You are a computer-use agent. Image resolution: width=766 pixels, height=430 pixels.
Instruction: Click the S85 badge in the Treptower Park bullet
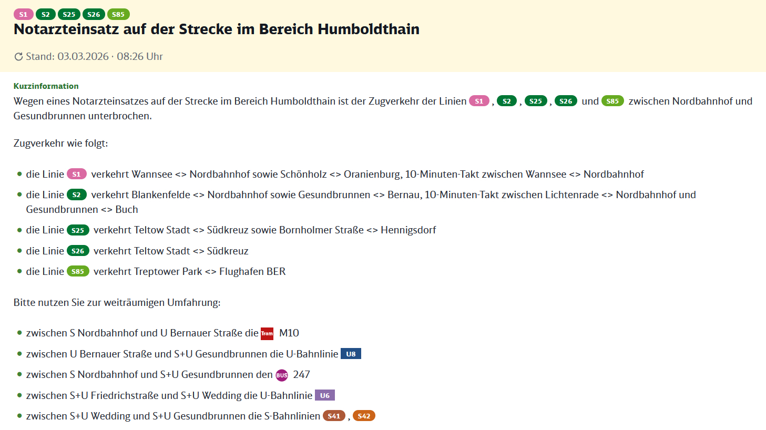click(78, 272)
